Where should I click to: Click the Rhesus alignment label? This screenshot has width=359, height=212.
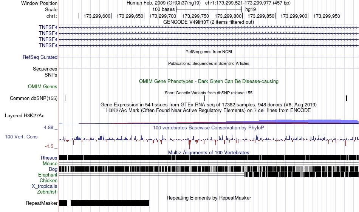pyautogui.click(x=49, y=158)
